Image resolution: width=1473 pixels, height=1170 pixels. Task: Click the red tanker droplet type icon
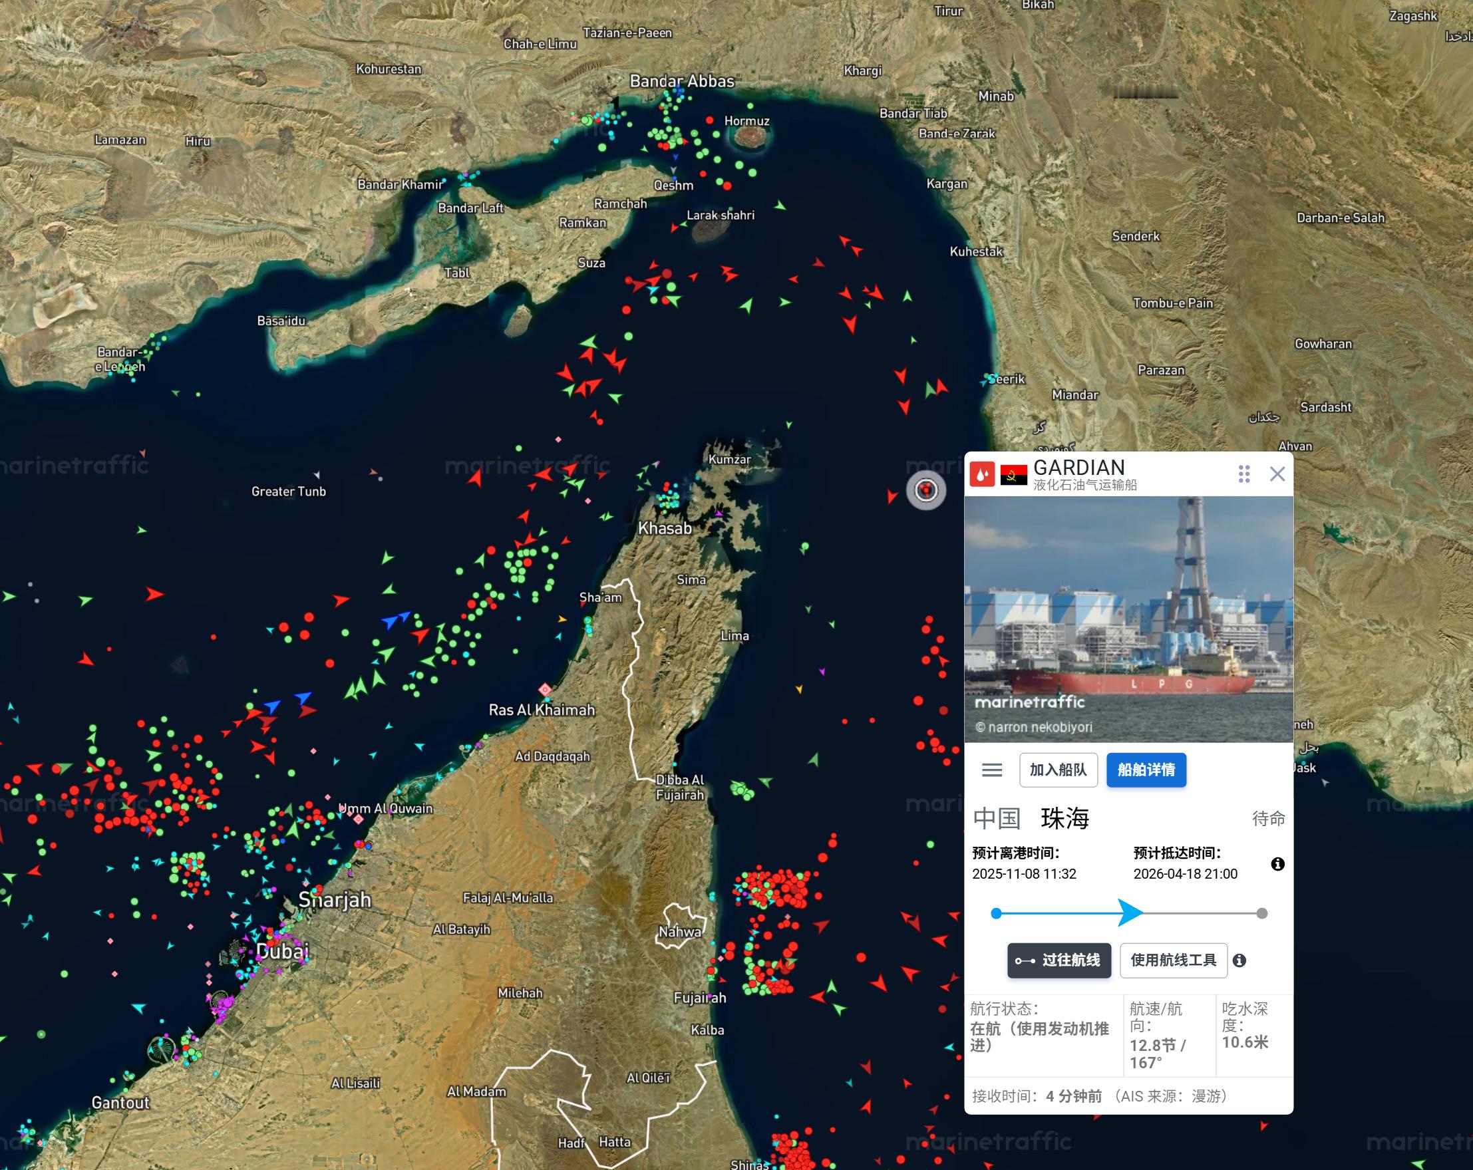982,474
